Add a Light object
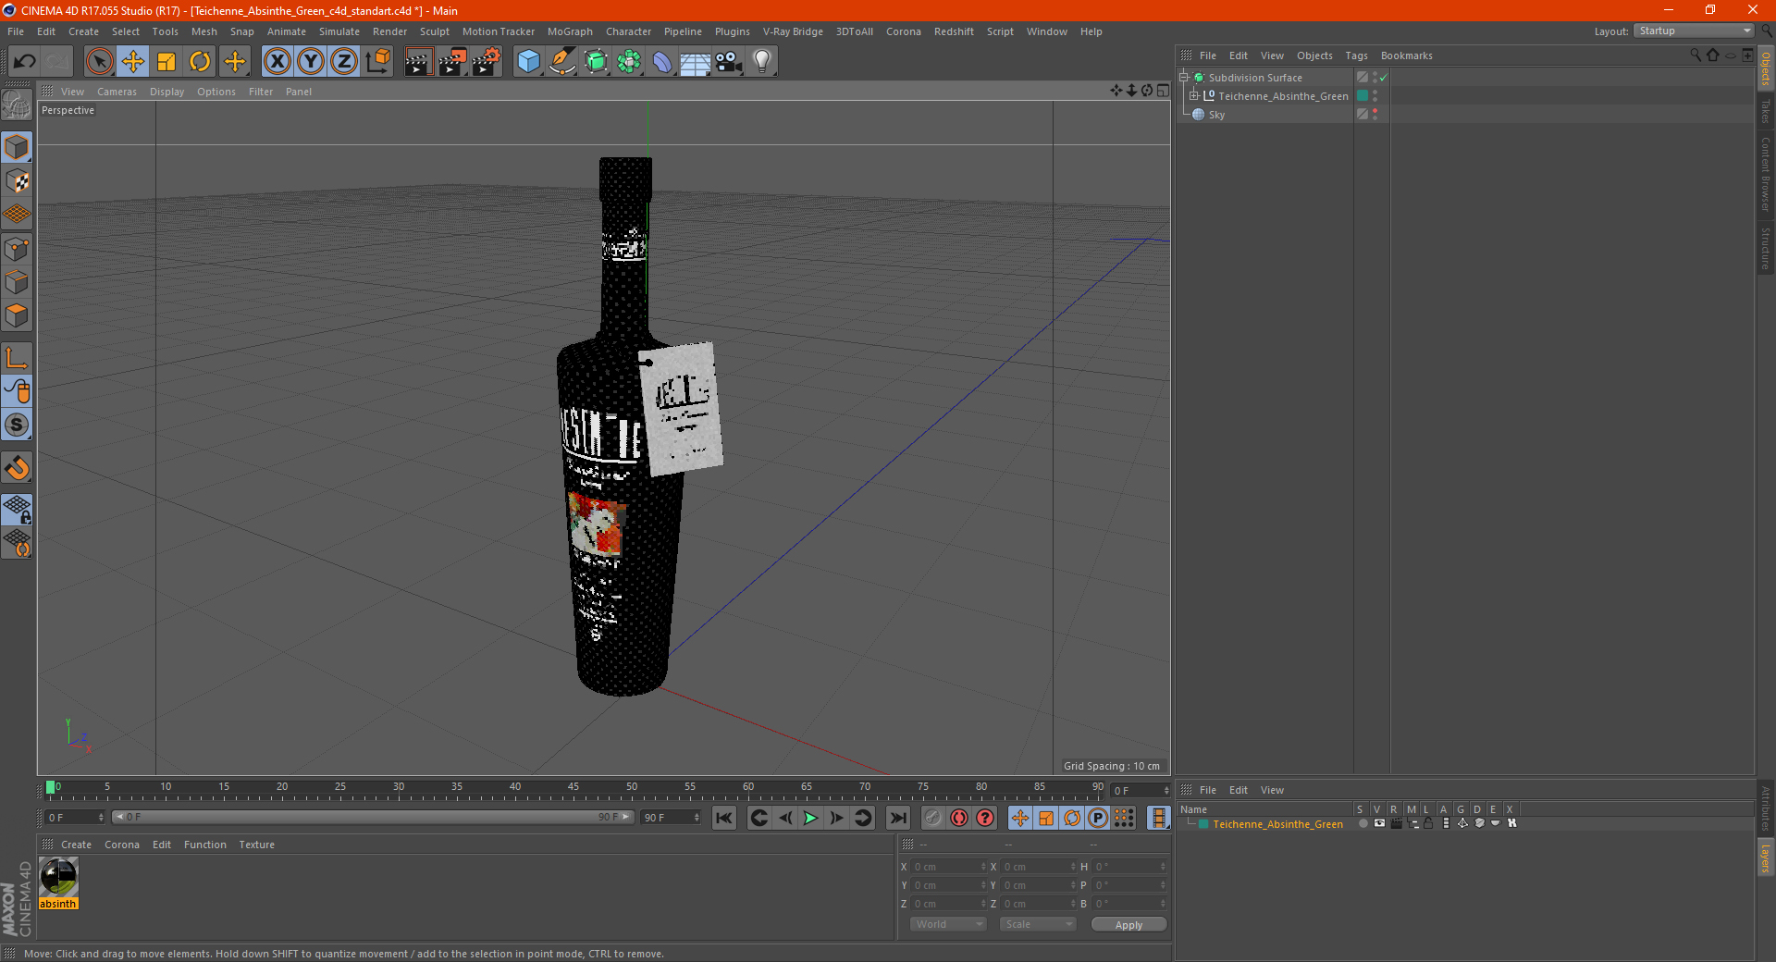Viewport: 1776px width, 962px height. [762, 62]
